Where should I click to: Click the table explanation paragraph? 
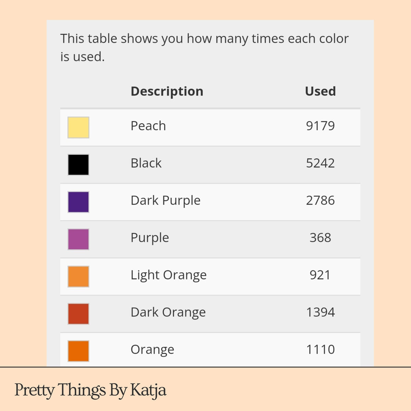coord(204,48)
